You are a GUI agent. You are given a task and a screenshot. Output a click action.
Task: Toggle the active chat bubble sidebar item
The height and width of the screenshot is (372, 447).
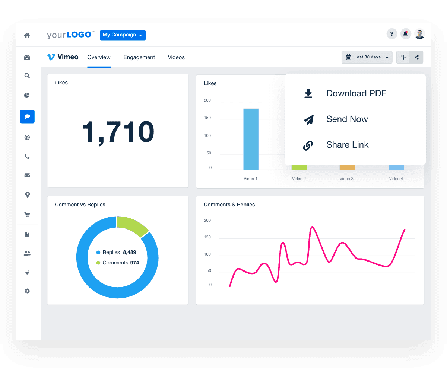[x=27, y=116]
